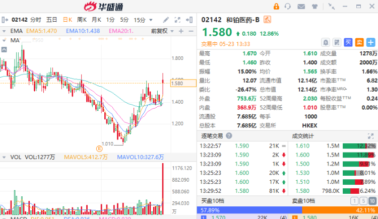The height and width of the screenshot is (219, 378).
Task: Click the orange lock icon in title bar
Action: pos(276,6)
